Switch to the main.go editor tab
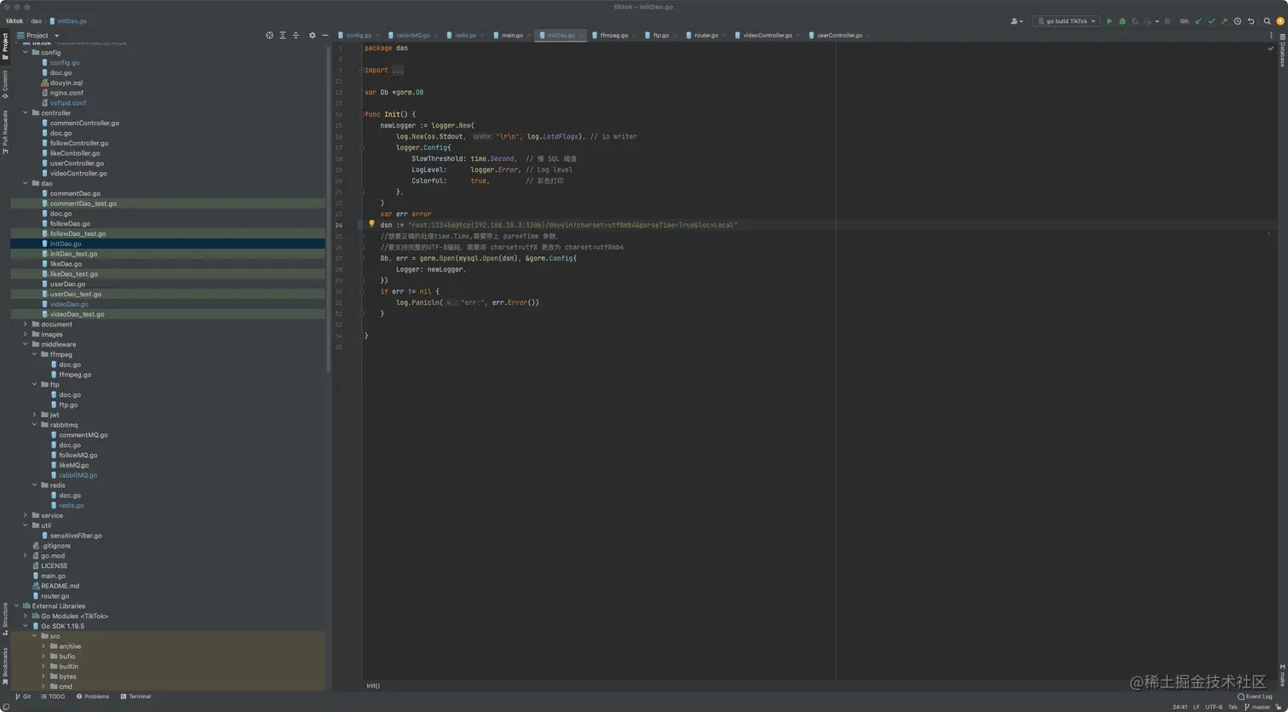Screen dimensions: 1288x712 pos(512,35)
